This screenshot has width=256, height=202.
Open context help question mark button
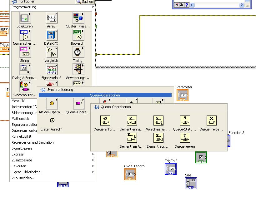(187, 5)
